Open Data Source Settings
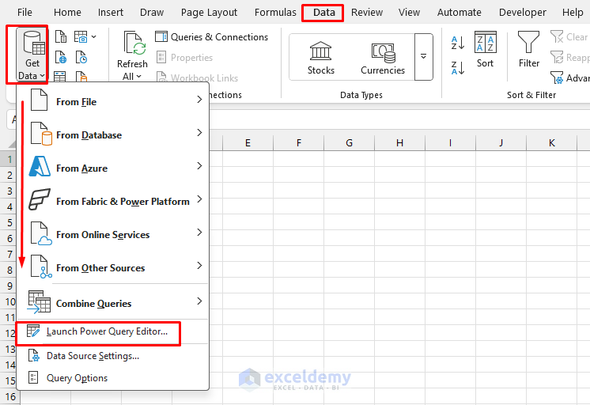 113,356
